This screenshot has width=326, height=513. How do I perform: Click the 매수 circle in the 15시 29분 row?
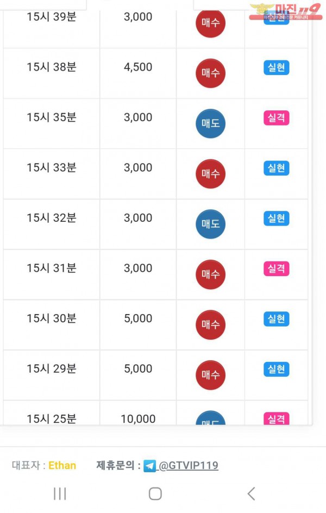[210, 375]
